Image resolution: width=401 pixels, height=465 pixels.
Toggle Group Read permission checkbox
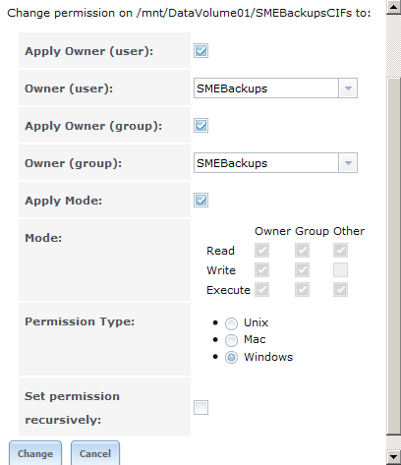[x=302, y=251]
